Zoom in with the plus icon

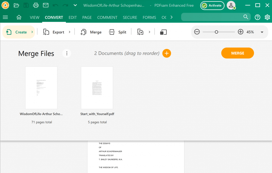240,32
